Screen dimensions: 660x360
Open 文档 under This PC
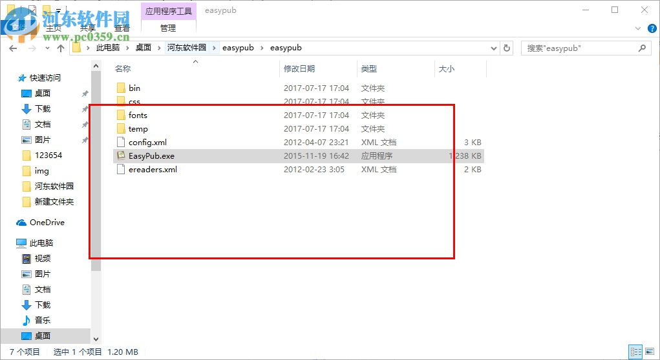click(43, 290)
